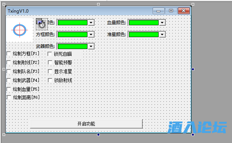Toggle 智能预警 checkbox
Image resolution: width=232 pixels, height=143 pixels.
[x=50, y=63]
